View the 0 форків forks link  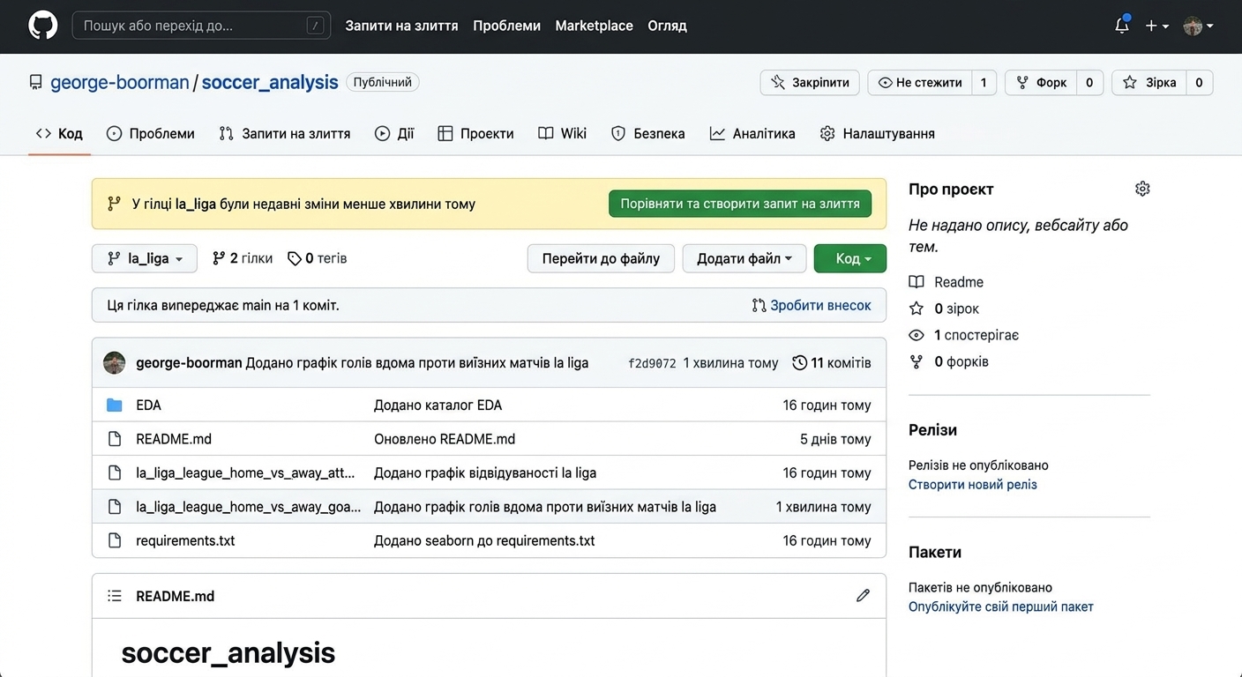(961, 361)
